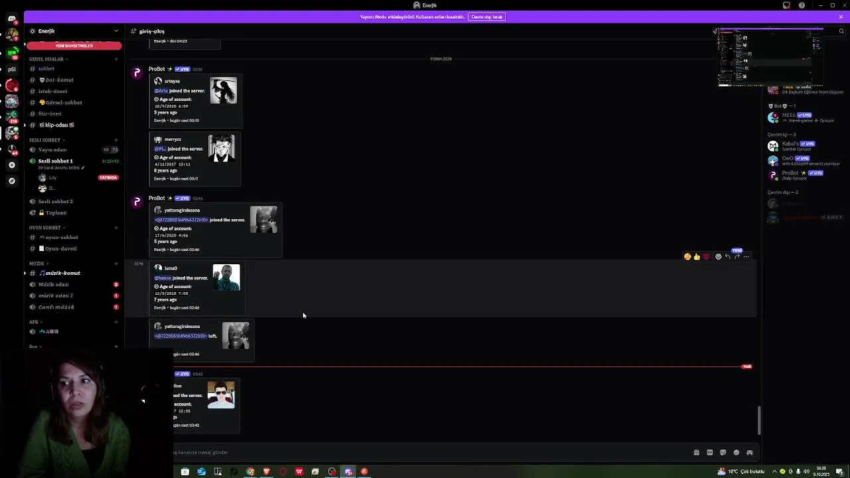Click the reply arrow on message toolbar
Image resolution: width=850 pixels, height=478 pixels.
click(728, 256)
